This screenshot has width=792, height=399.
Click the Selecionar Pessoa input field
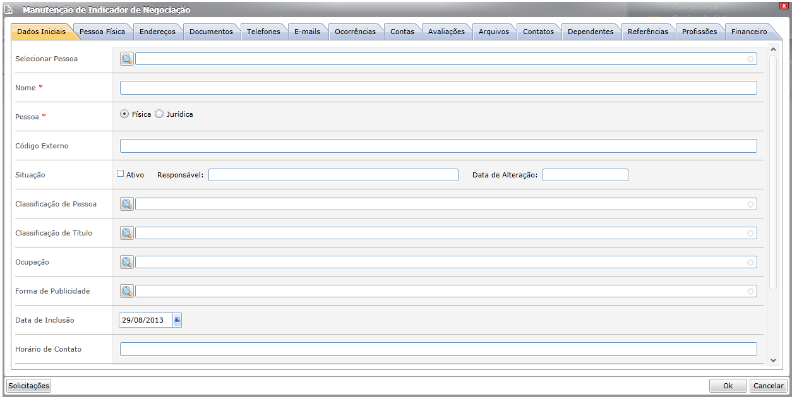[446, 59]
